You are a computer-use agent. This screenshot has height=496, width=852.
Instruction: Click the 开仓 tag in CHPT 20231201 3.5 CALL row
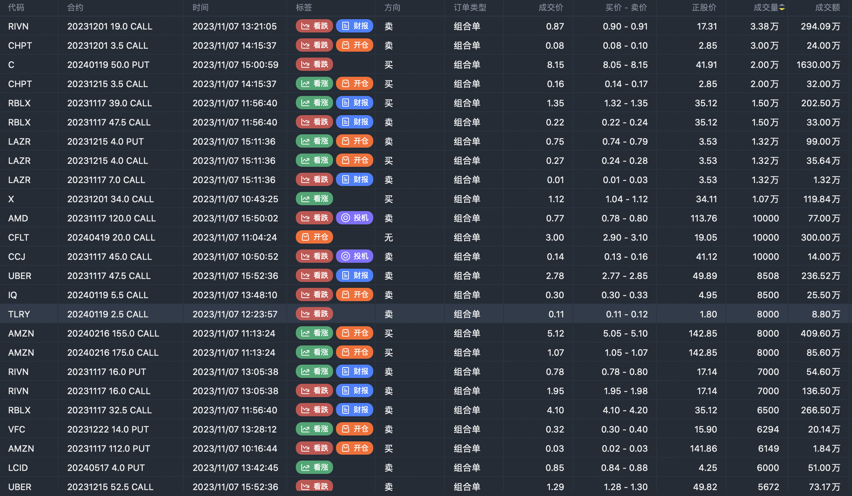[x=355, y=45]
